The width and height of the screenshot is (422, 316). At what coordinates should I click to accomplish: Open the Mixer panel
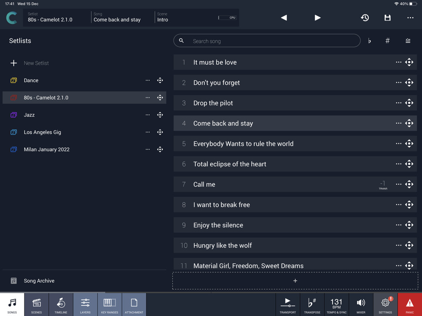pos(361,304)
